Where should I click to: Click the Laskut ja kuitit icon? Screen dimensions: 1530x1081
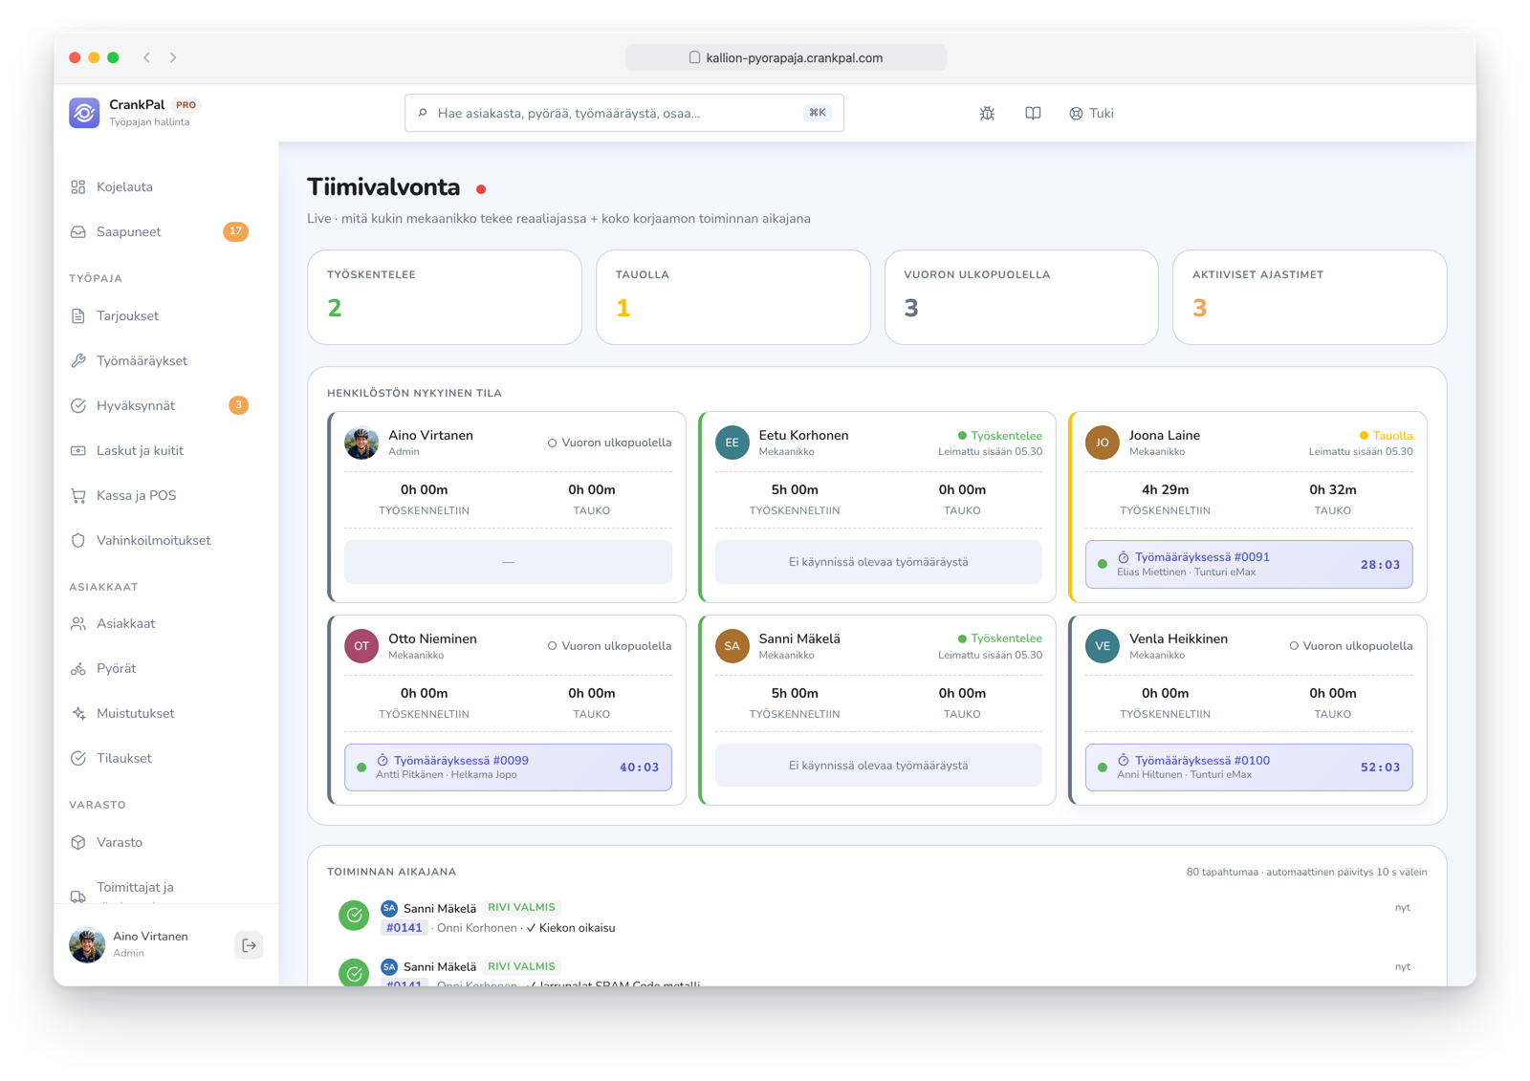click(78, 451)
